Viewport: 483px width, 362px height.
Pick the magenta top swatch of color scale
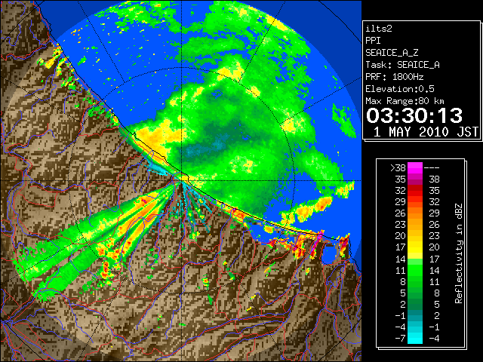point(415,168)
